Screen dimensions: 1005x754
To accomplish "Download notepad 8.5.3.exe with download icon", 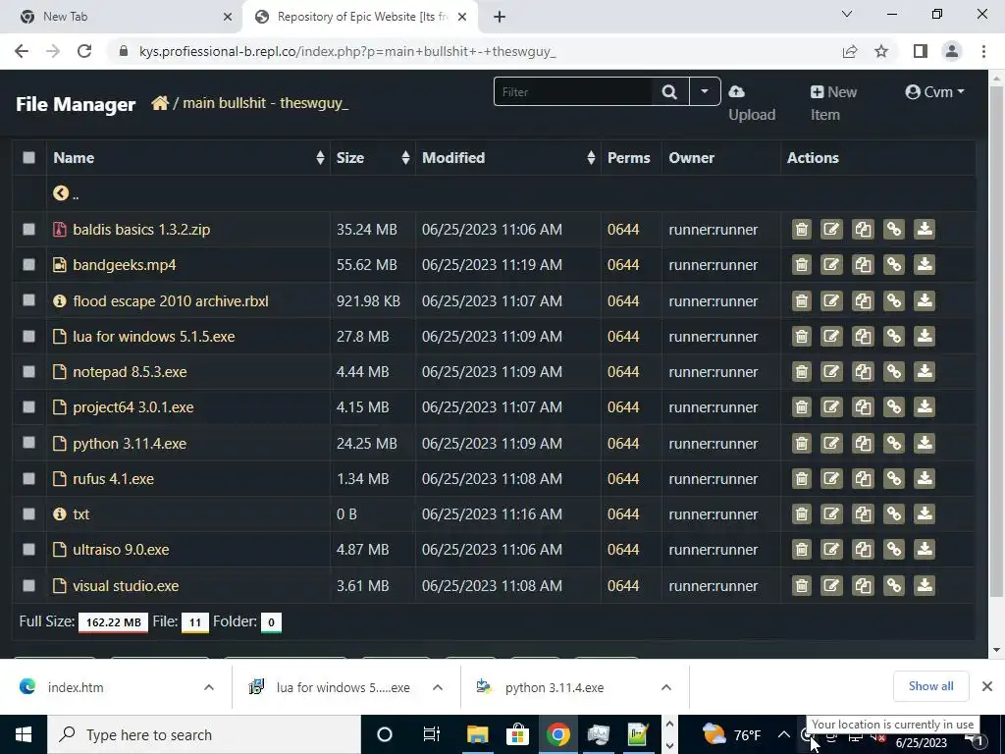I will 925,371.
